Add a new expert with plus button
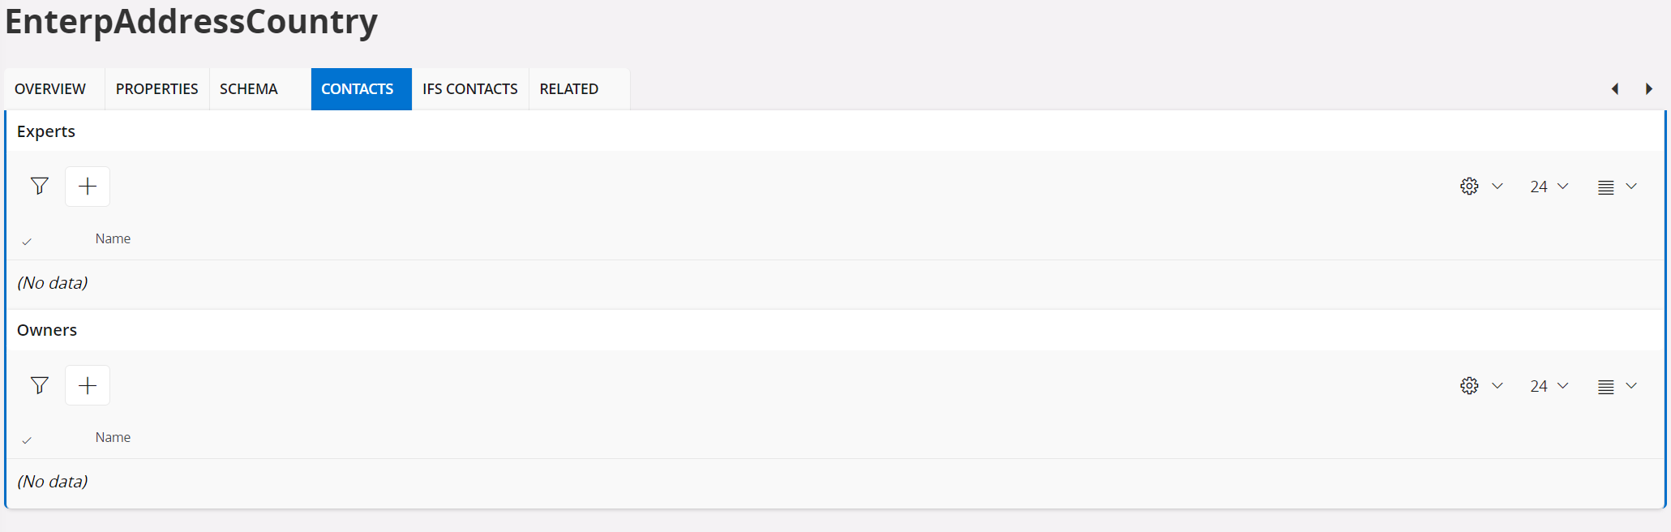Viewport: 1671px width, 532px height. pos(88,187)
